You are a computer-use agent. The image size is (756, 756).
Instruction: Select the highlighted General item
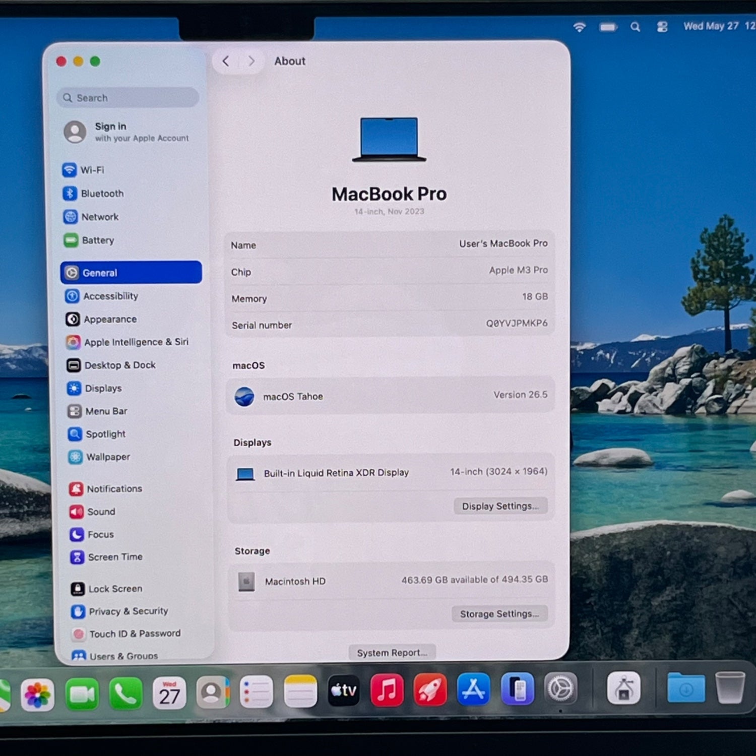pos(131,273)
